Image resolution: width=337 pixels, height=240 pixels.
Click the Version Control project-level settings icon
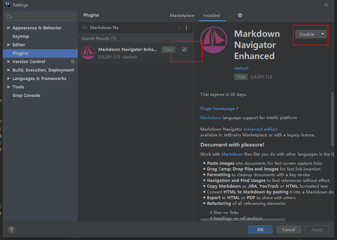(73, 62)
